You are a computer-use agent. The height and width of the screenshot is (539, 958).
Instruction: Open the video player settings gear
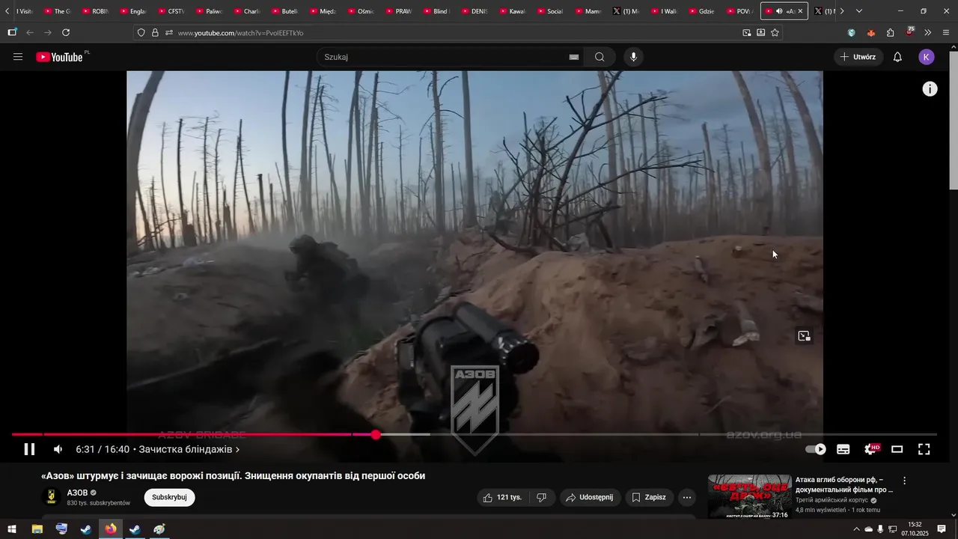(x=870, y=449)
